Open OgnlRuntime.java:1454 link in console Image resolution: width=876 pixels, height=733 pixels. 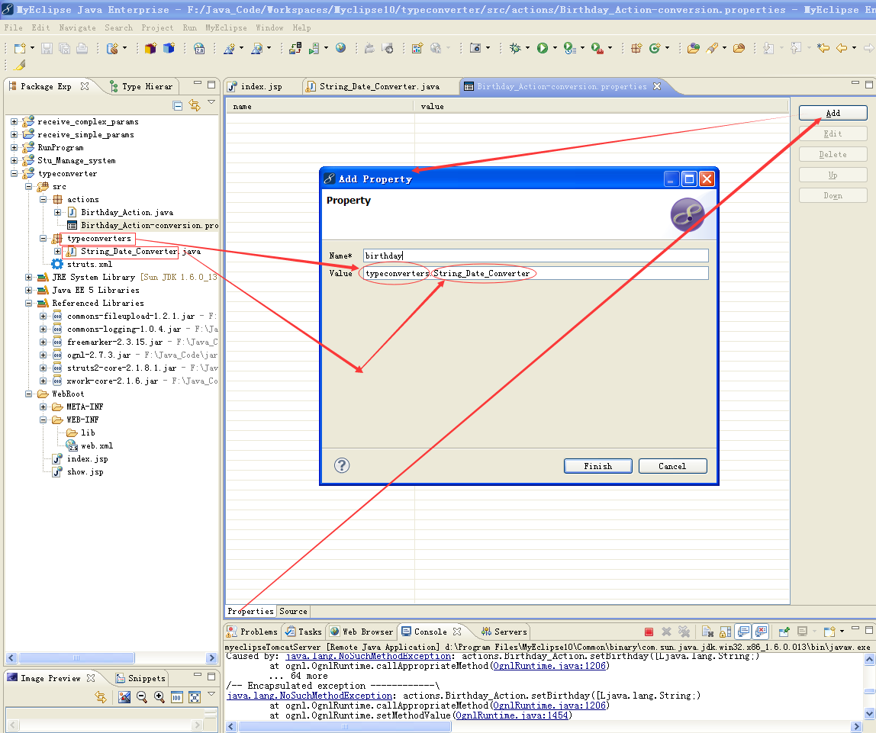click(x=512, y=715)
